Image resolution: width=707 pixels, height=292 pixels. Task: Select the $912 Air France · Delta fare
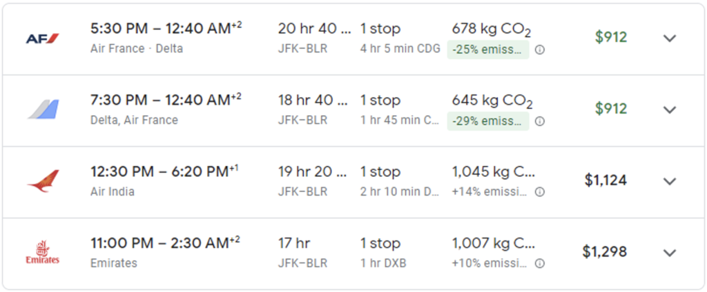610,38
